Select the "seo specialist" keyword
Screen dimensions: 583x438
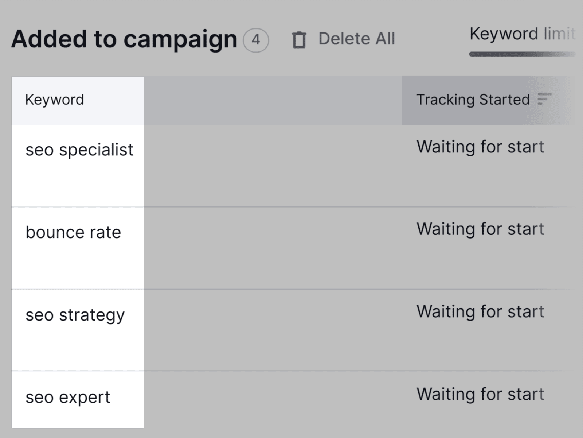79,150
